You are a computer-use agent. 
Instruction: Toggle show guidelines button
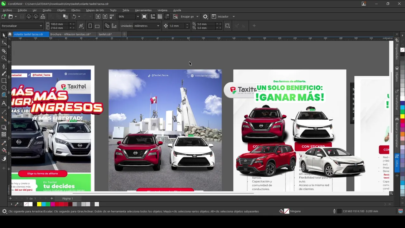(x=167, y=16)
